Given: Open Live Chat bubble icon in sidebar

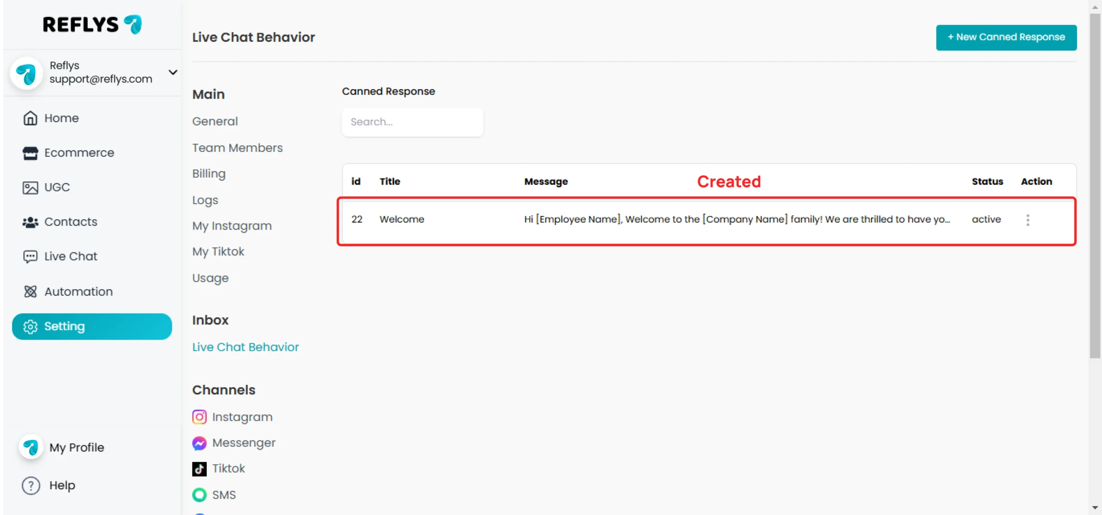Looking at the screenshot, I should point(30,257).
